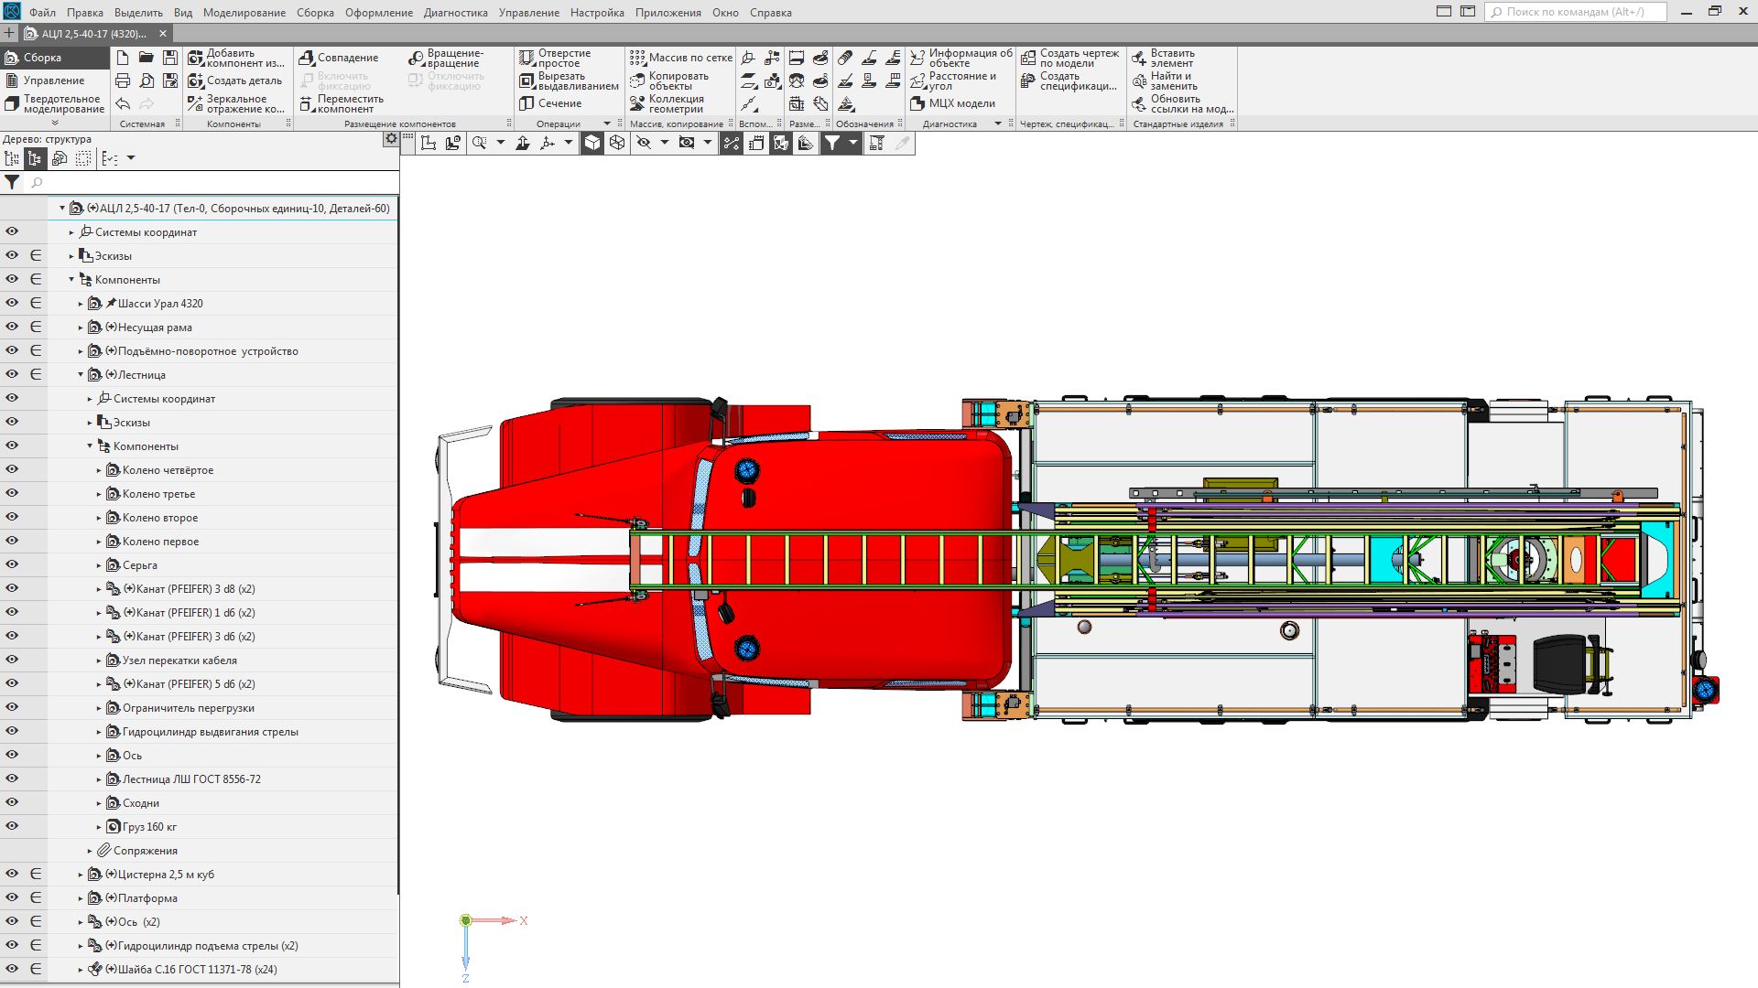Viewport: 1758px width, 988px height.
Task: Click the Print icon in system toolbar
Action: click(123, 81)
